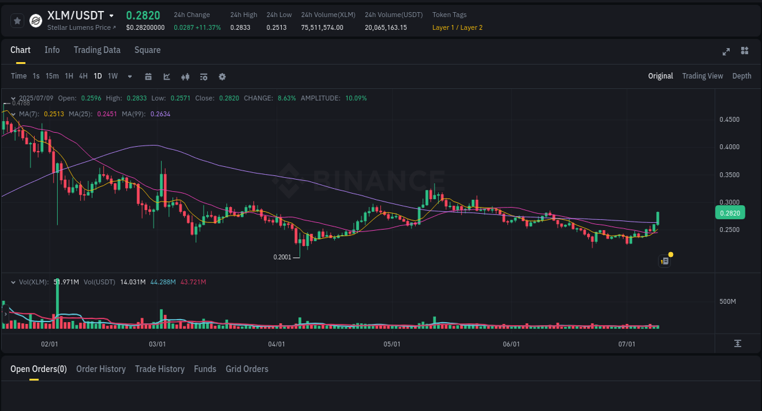The width and height of the screenshot is (762, 411).
Task: Collapse the volume indicator panel chevron
Action: 12,281
